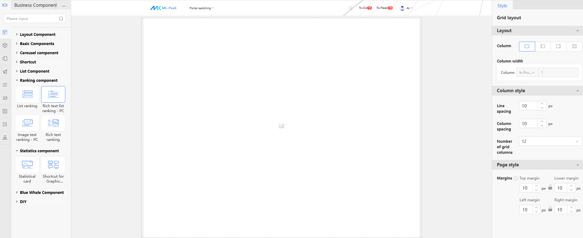Open the Kit tab
583x238 pixels.
pos(5,5)
